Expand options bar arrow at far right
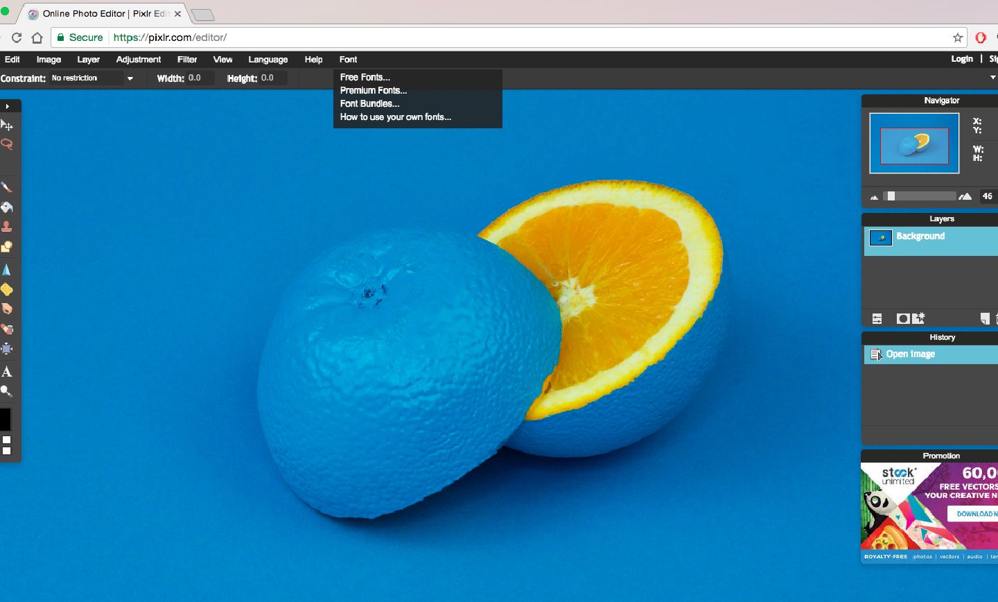This screenshot has height=602, width=998. (x=993, y=78)
